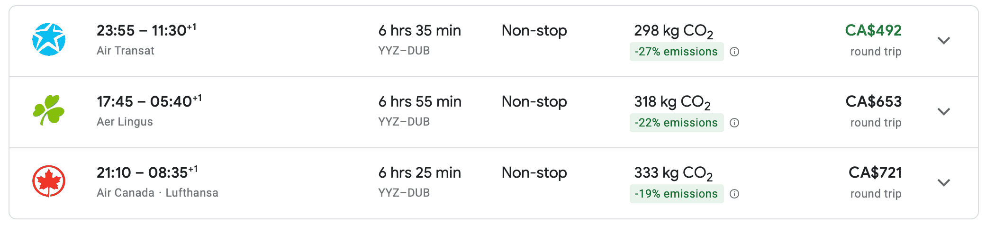The width and height of the screenshot is (986, 226).
Task: Expand the Air Transat flight details
Action: tap(944, 41)
